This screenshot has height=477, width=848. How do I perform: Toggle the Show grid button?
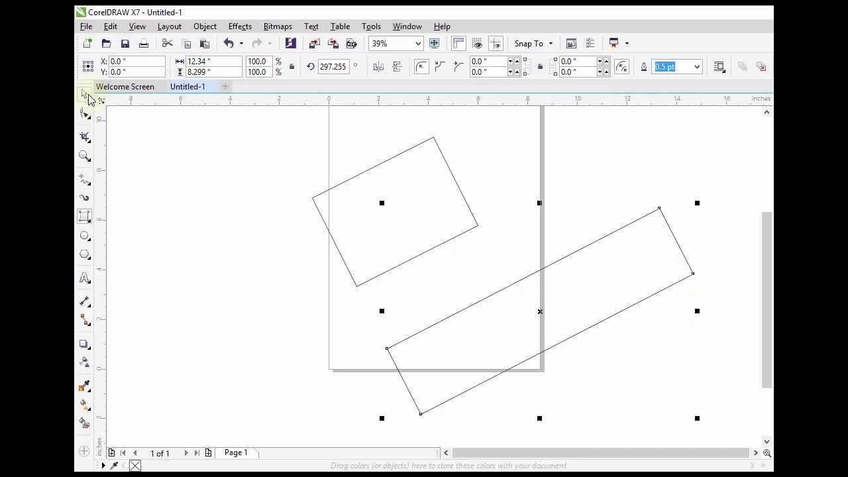(477, 44)
